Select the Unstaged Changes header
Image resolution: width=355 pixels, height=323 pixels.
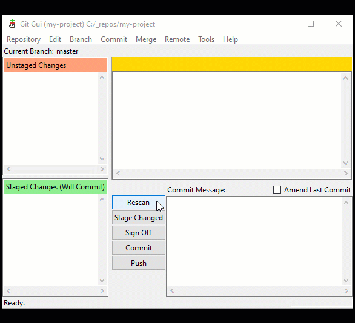[56, 65]
